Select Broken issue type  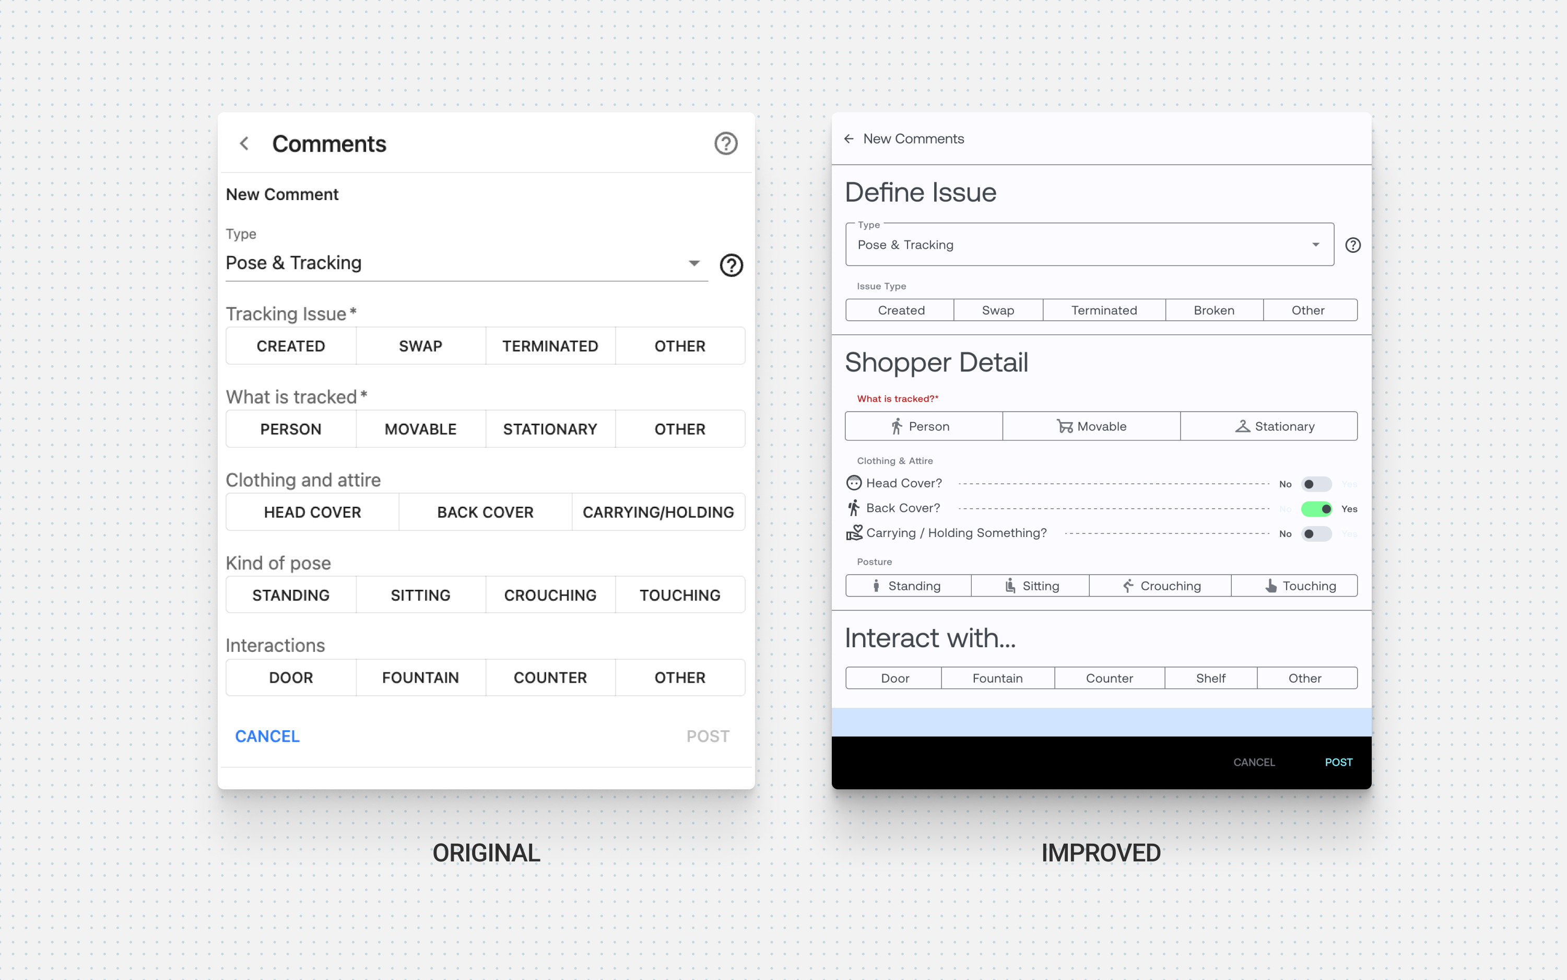pyautogui.click(x=1214, y=310)
